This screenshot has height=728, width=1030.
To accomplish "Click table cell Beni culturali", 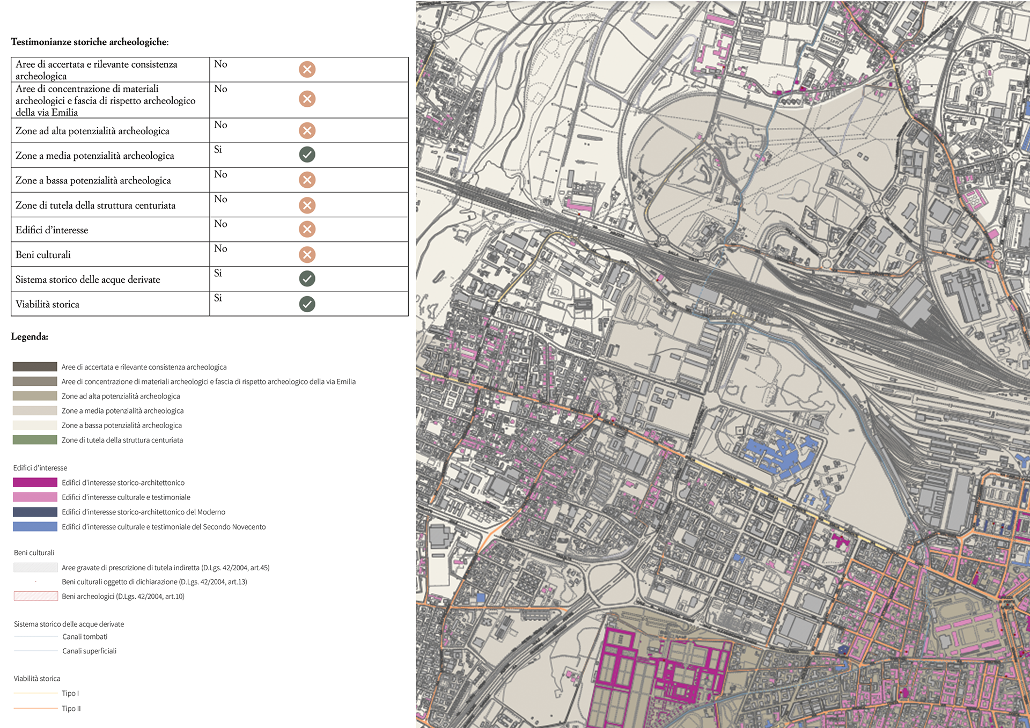I will [111, 254].
